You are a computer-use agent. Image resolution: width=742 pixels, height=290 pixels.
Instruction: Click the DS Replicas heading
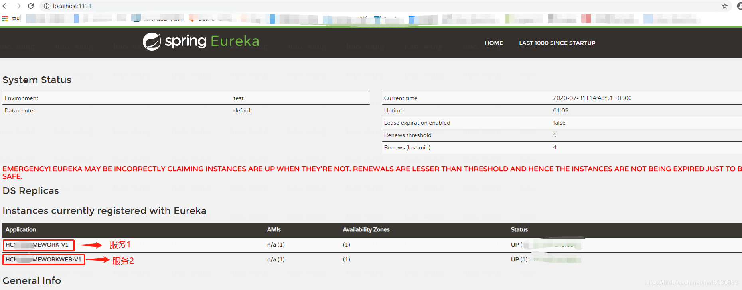pos(31,191)
